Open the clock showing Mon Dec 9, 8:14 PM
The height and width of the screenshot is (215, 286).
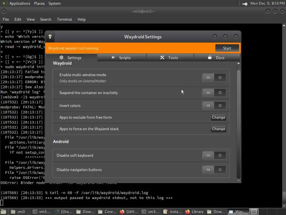[267, 3]
